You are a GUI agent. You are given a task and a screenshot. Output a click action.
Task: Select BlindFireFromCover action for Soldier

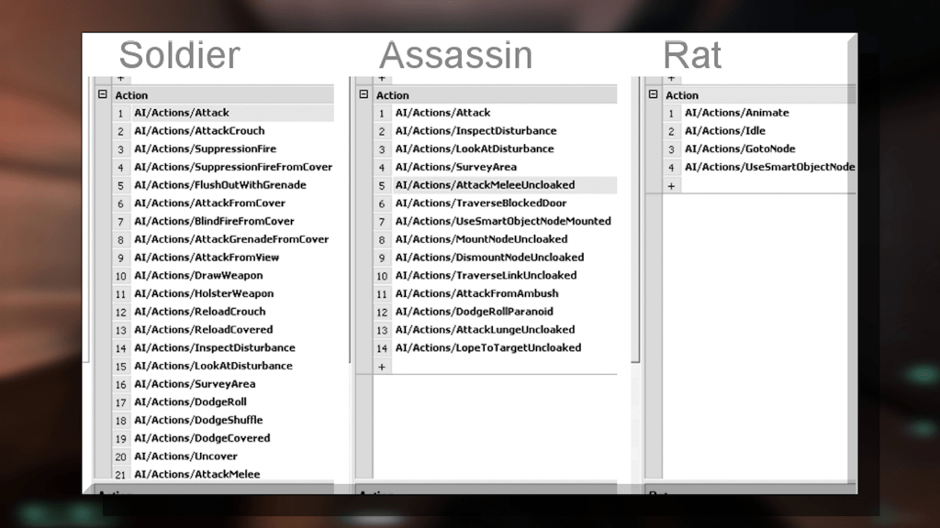click(214, 221)
